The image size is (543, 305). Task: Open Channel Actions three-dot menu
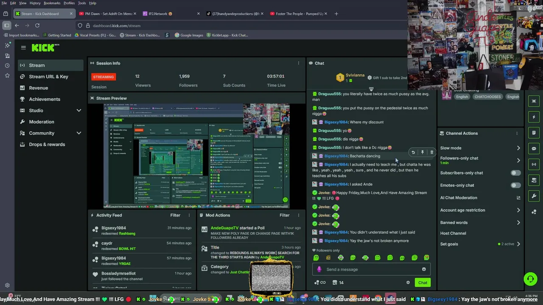click(x=517, y=133)
